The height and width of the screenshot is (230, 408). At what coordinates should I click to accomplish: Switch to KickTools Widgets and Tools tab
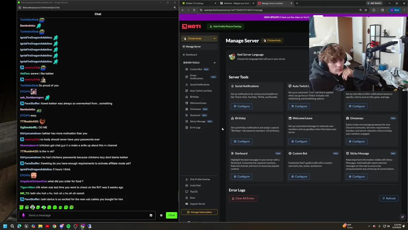point(237,3)
